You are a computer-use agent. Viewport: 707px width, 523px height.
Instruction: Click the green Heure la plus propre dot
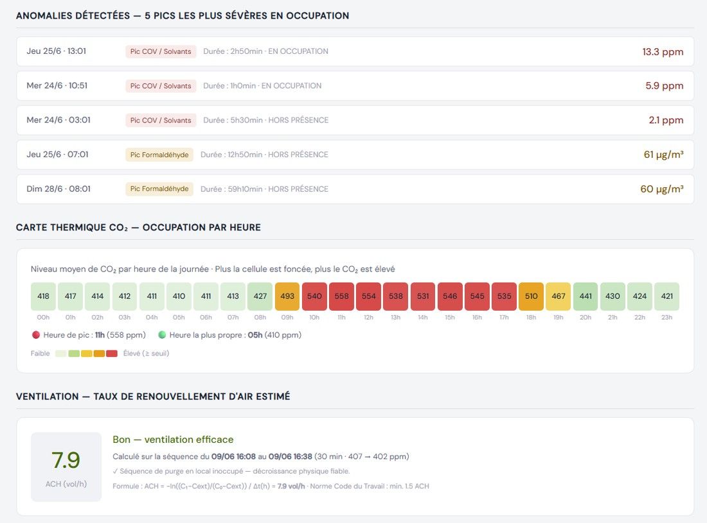[163, 335]
